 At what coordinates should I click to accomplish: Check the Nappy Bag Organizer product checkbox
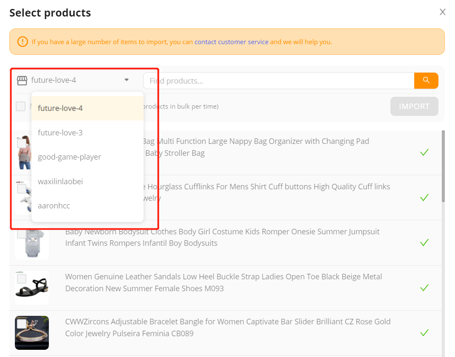22,143
